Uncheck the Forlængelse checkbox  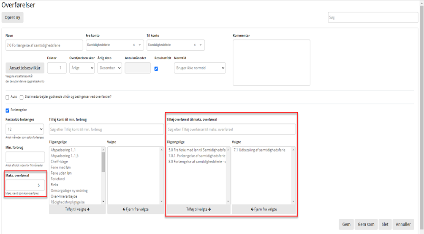coord(8,110)
